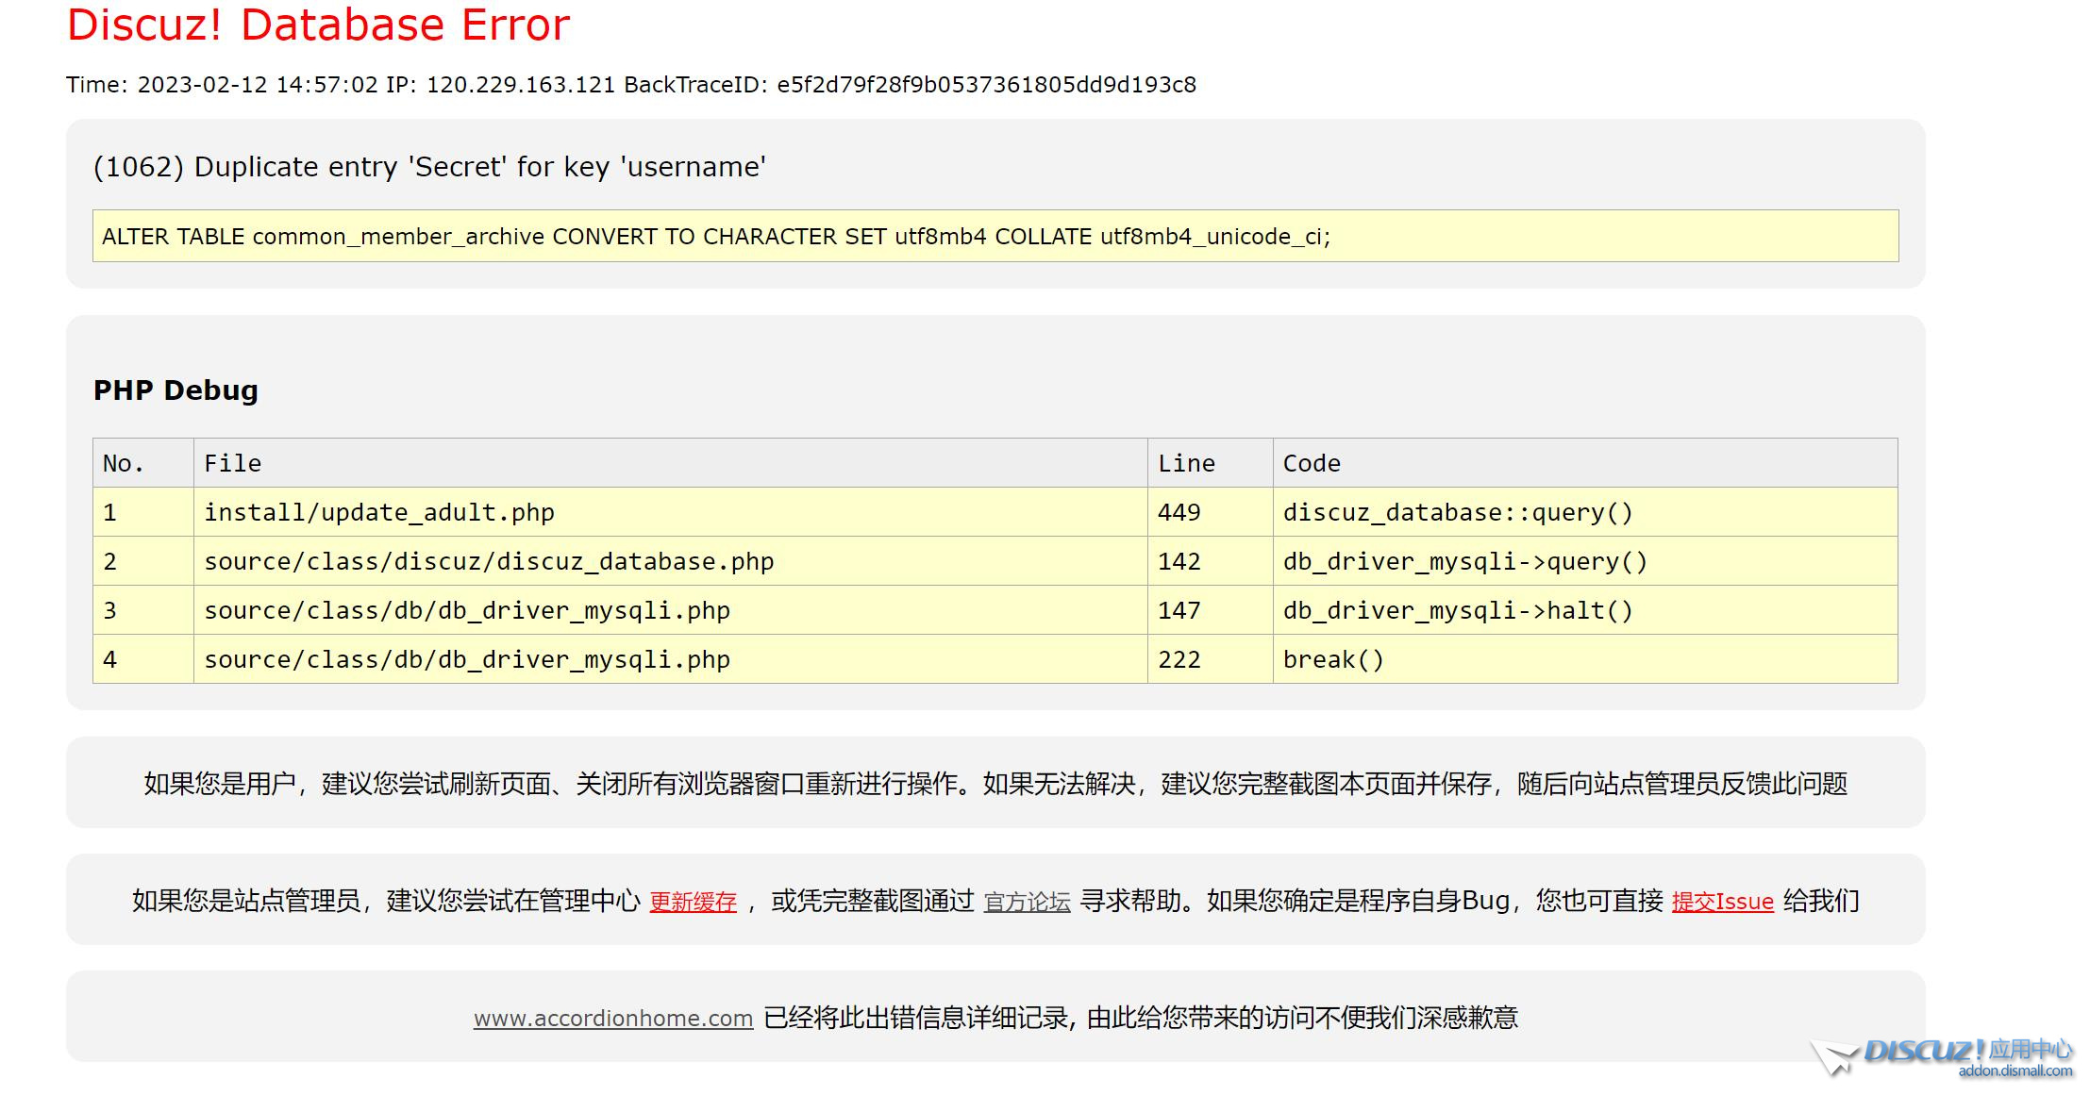Screen dimensions: 2090x1095
Task: Click the db_driver_mysqli->halt() code cell
Action: pyautogui.click(x=1457, y=610)
